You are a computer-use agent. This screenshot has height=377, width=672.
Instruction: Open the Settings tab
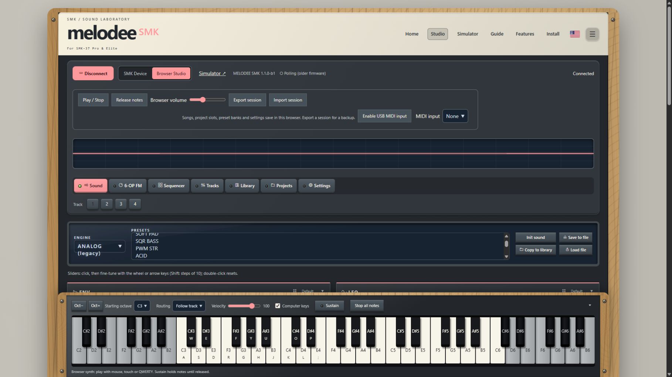point(316,186)
